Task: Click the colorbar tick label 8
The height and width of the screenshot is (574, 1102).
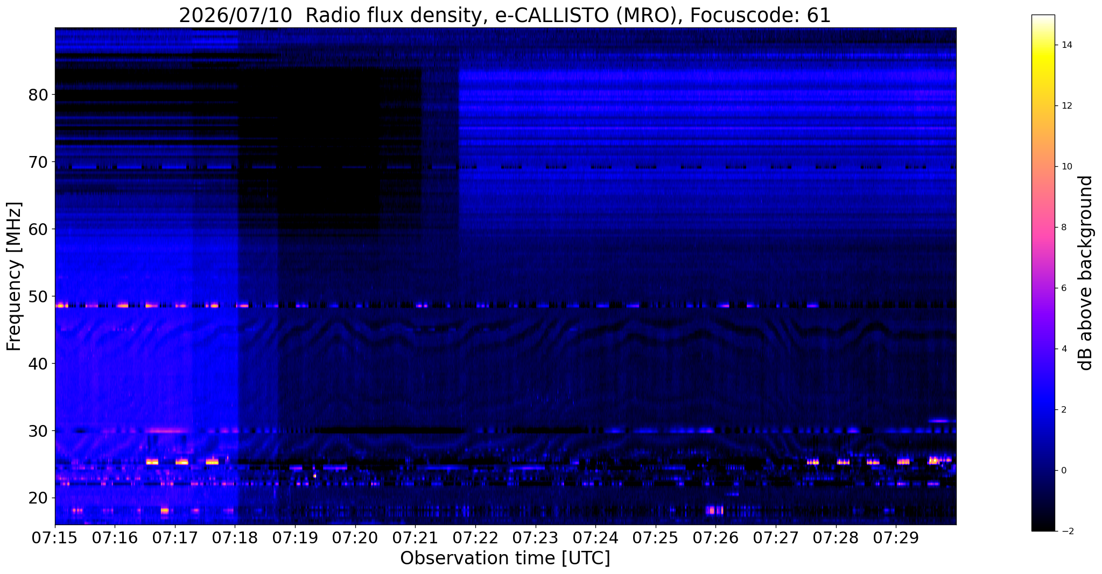Action: [x=1063, y=228]
